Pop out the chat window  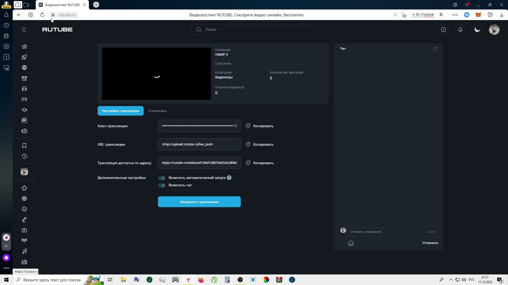435,49
